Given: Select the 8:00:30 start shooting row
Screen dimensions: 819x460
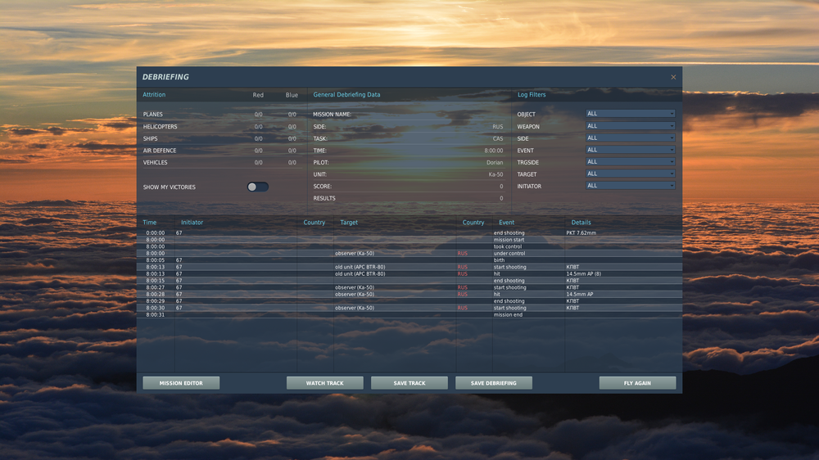Looking at the screenshot, I should click(x=409, y=308).
